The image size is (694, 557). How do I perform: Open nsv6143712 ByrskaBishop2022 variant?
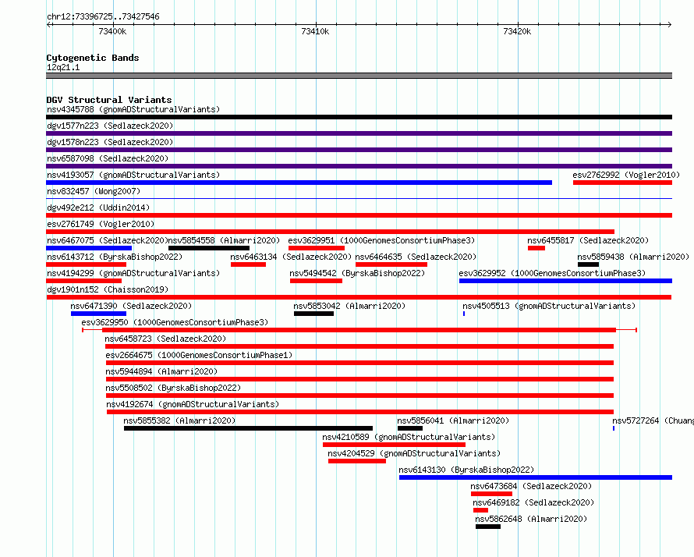click(x=87, y=264)
